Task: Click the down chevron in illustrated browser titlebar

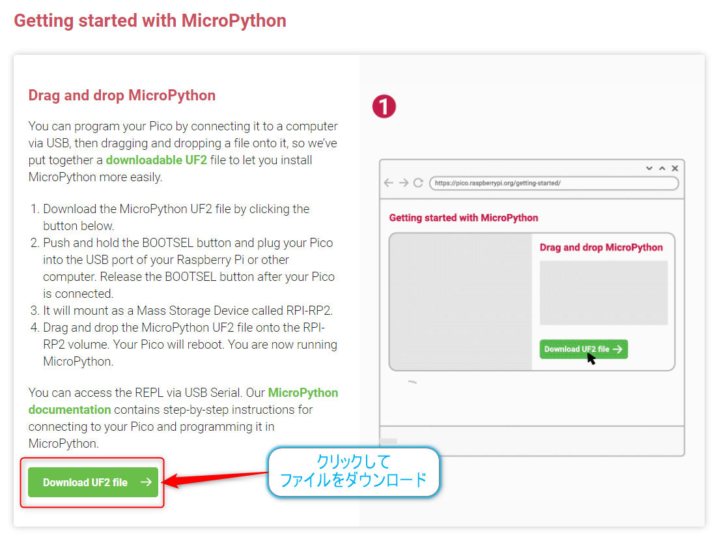Action: pyautogui.click(x=649, y=168)
